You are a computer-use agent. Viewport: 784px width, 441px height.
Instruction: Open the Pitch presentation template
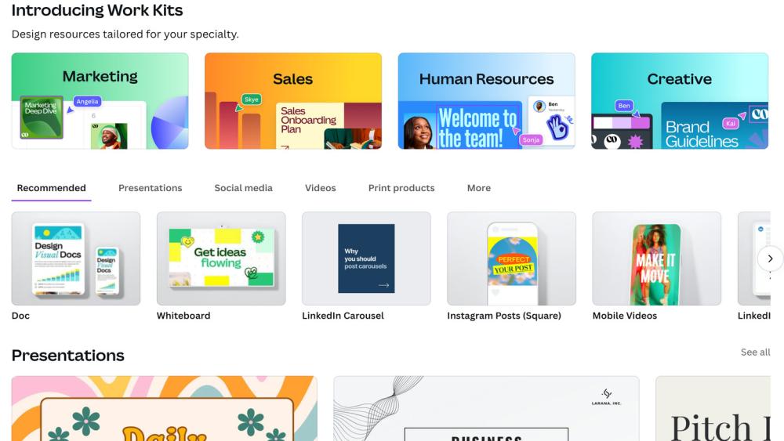tap(719, 409)
